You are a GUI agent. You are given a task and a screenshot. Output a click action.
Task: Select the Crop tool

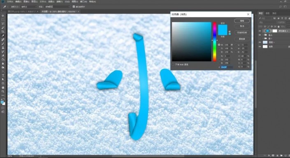click(x=3, y=32)
